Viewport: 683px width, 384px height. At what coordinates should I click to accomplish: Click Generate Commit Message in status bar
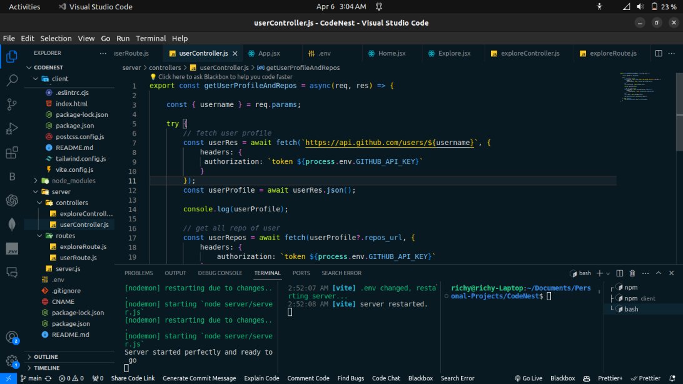tap(199, 378)
